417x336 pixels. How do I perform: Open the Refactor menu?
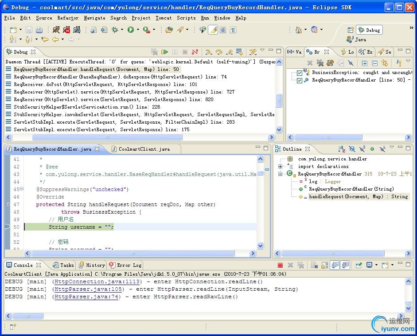click(x=68, y=18)
